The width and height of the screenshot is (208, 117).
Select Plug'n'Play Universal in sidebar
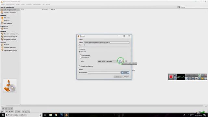coord(10,40)
